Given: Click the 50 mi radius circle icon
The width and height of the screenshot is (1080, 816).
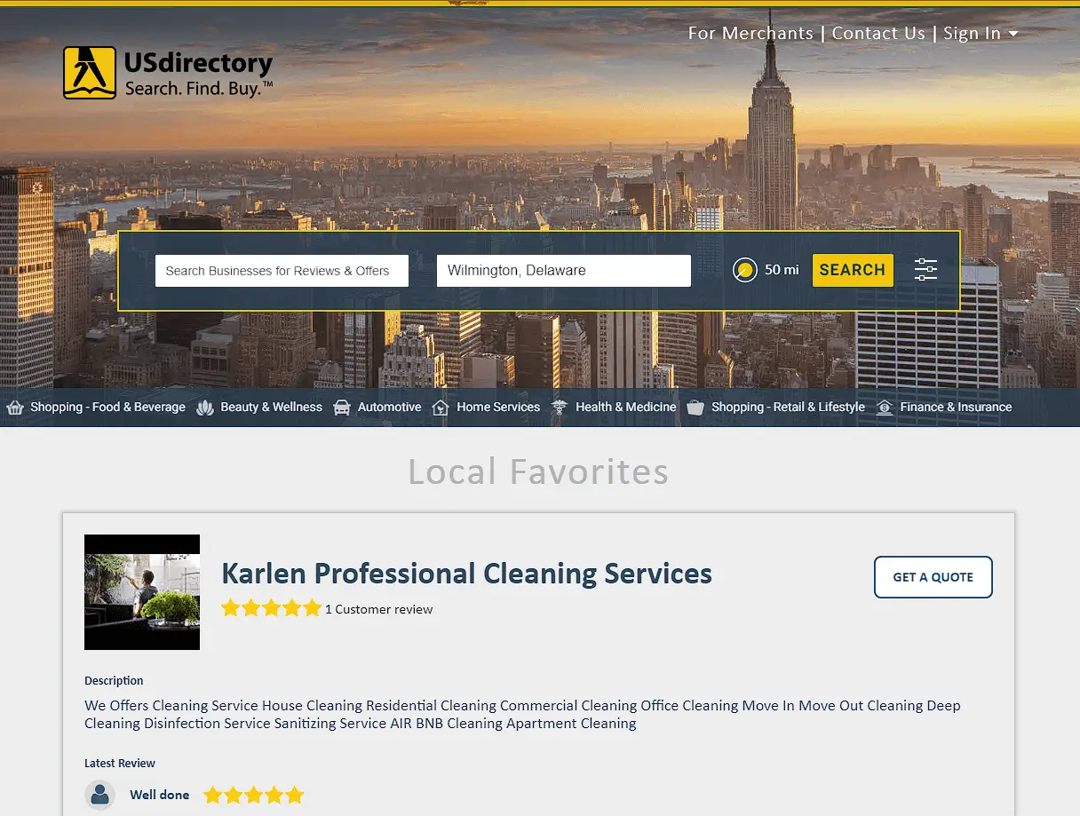Looking at the screenshot, I should 745,270.
